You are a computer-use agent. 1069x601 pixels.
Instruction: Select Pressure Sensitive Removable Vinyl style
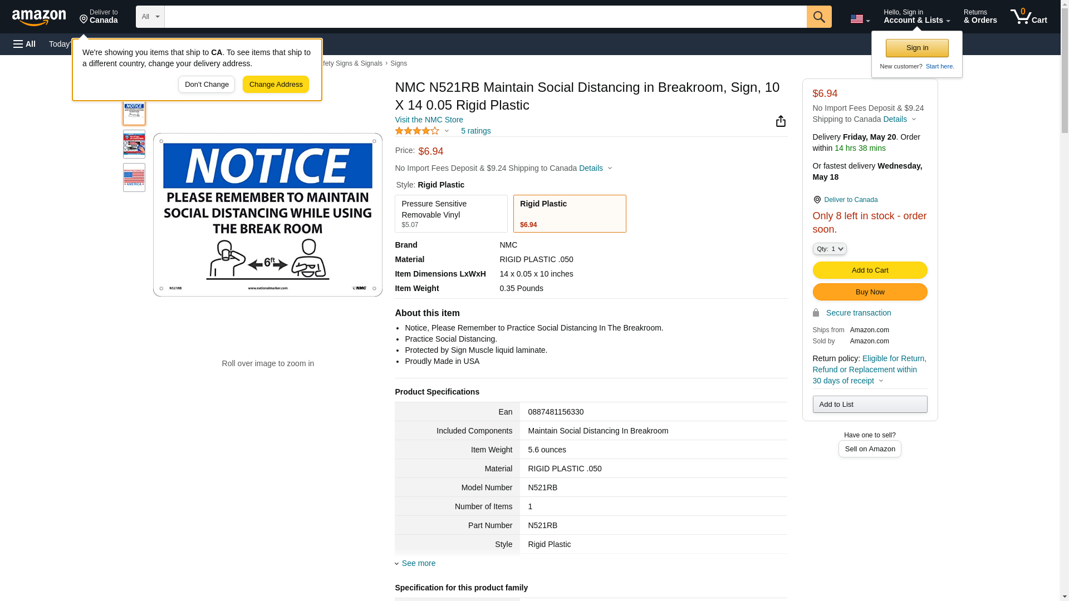[451, 214]
